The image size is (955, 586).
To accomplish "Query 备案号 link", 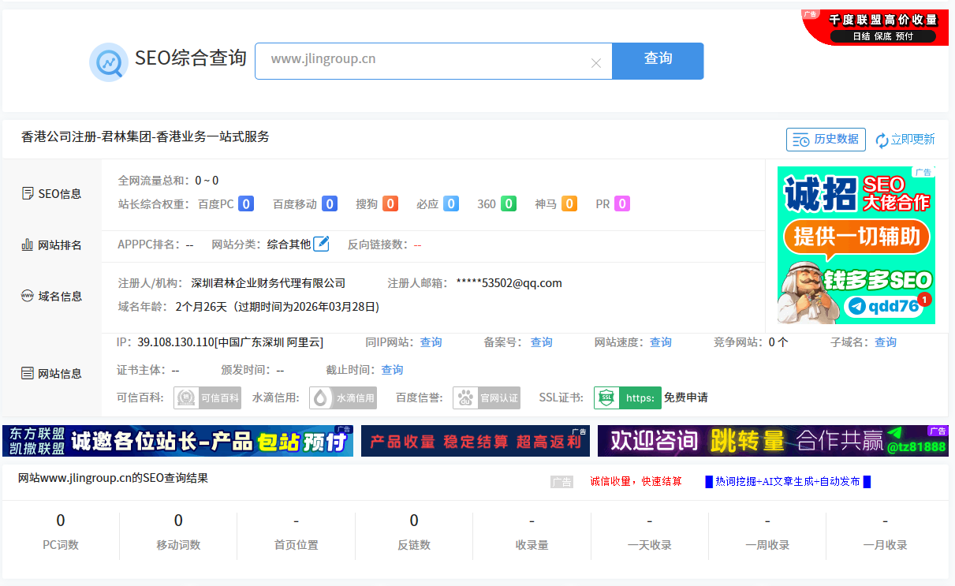I will (x=541, y=342).
